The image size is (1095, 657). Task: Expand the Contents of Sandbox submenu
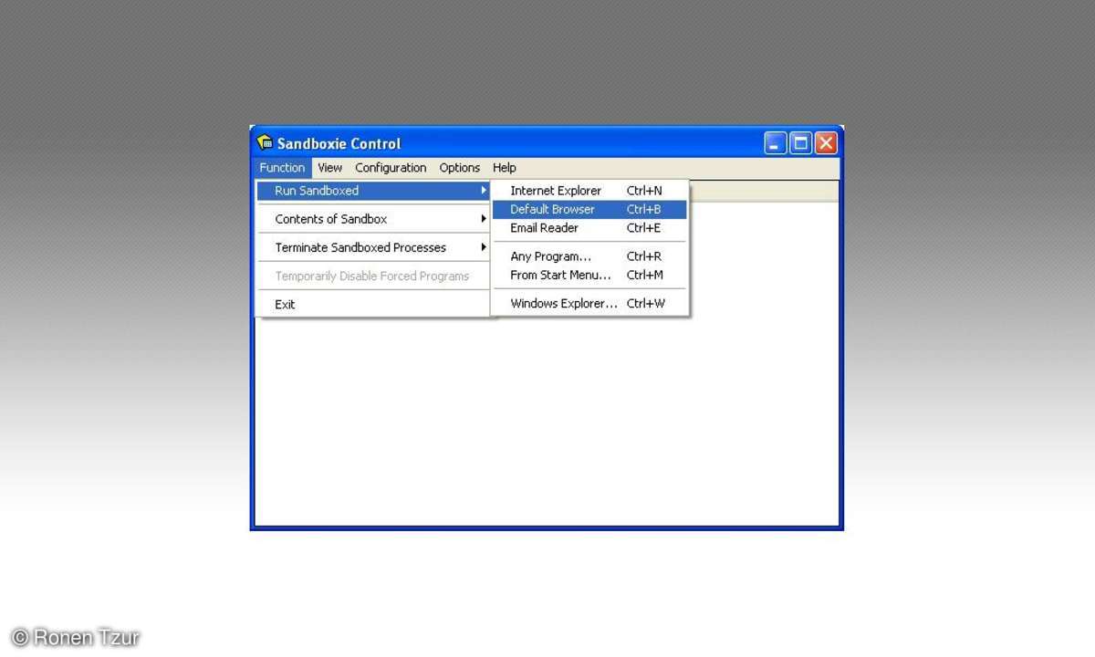coord(373,219)
